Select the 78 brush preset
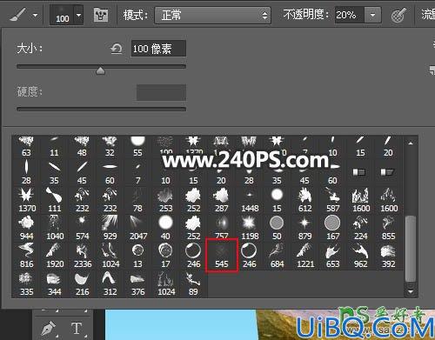Screen dimensions: 435x340 tap(137, 200)
